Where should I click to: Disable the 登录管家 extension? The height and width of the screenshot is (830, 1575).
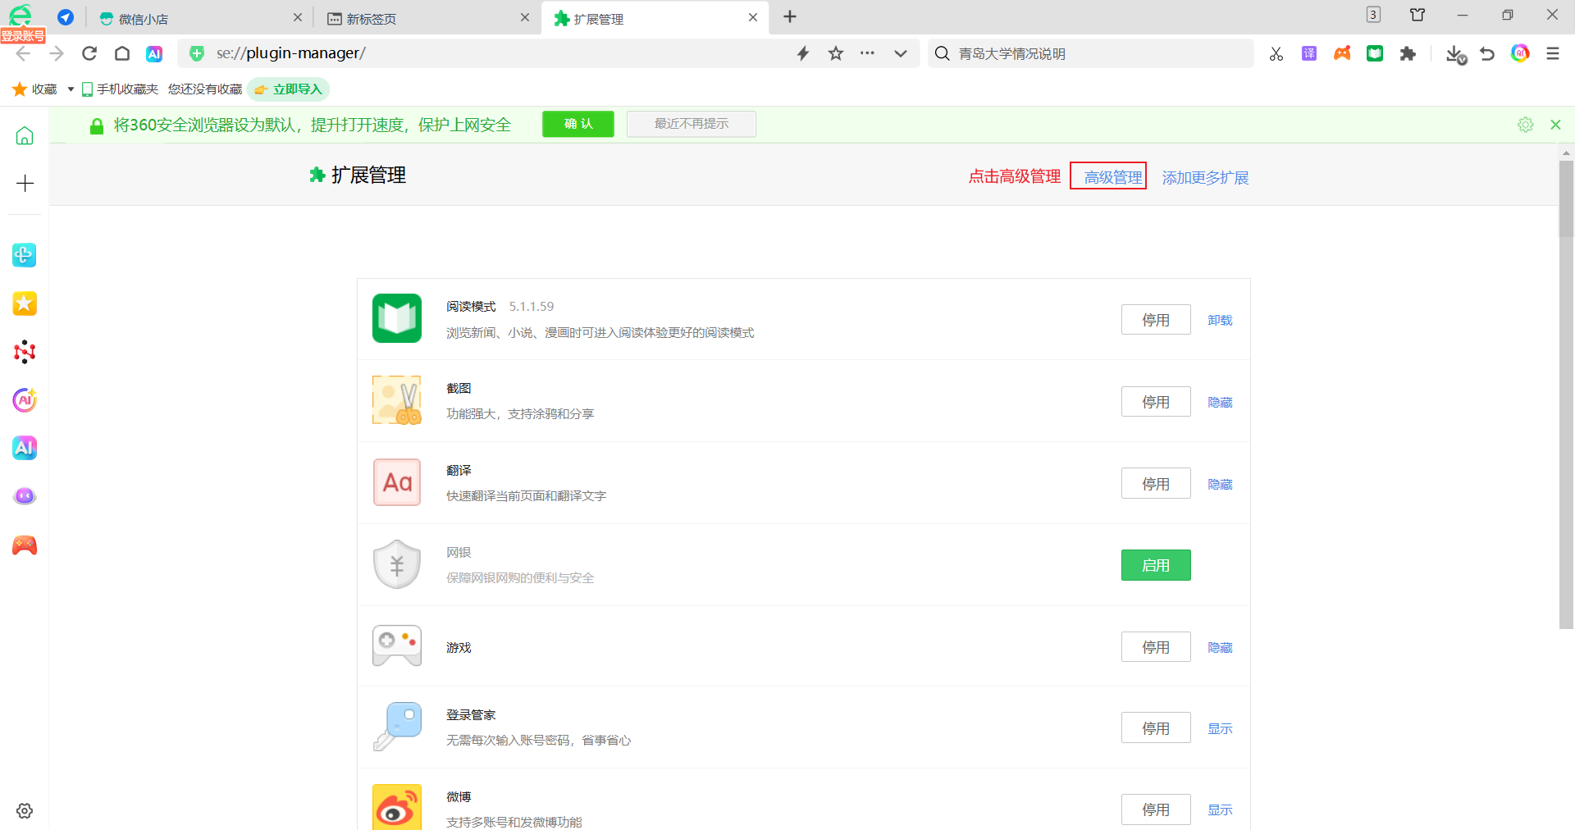[x=1156, y=728]
